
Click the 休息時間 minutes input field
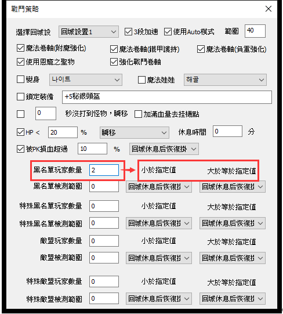coord(227,131)
